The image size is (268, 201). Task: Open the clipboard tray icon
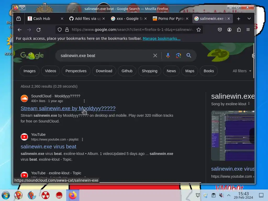coord(213,195)
